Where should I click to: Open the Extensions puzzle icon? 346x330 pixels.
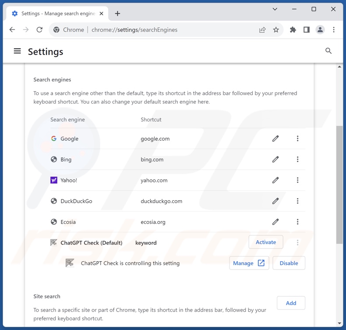293,29
